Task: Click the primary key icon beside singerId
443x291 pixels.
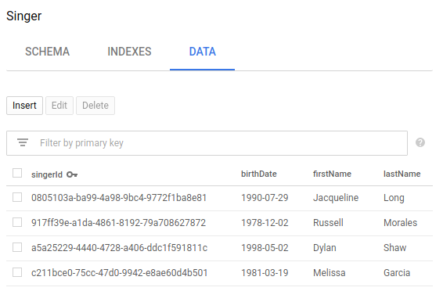Action: click(72, 174)
